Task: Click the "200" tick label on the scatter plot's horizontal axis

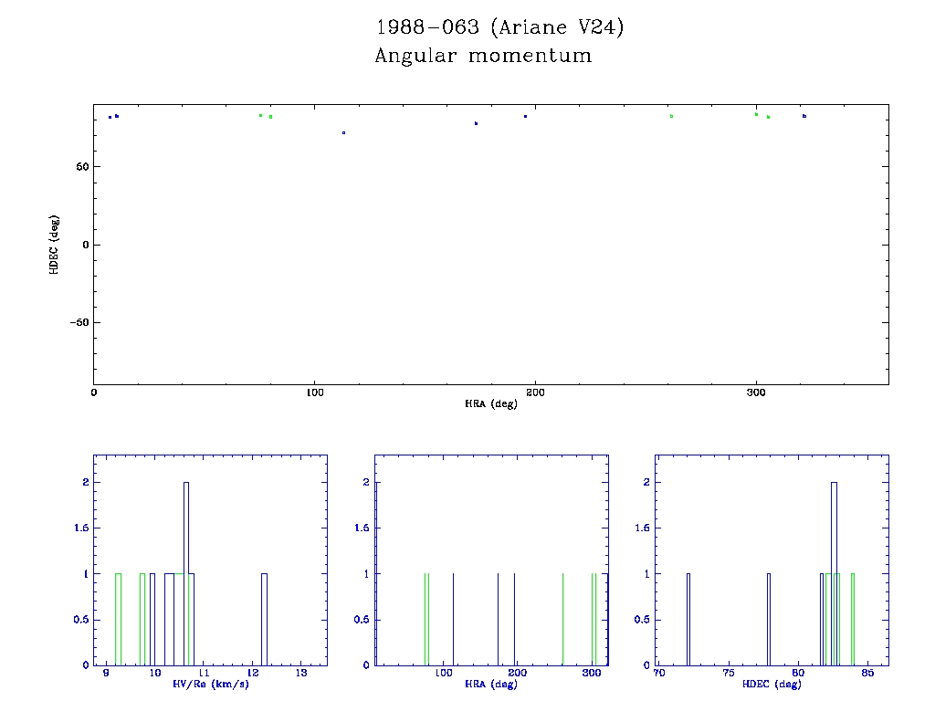Action: coord(535,392)
